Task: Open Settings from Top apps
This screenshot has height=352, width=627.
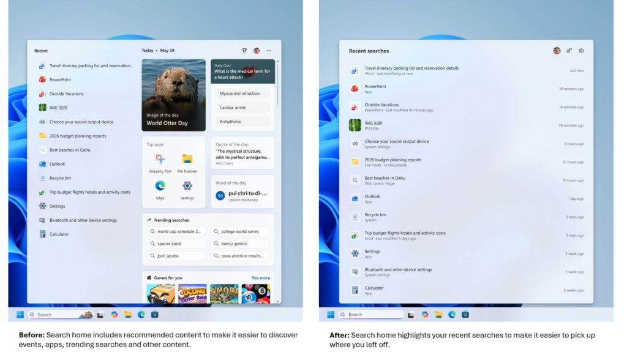Action: pos(187,190)
